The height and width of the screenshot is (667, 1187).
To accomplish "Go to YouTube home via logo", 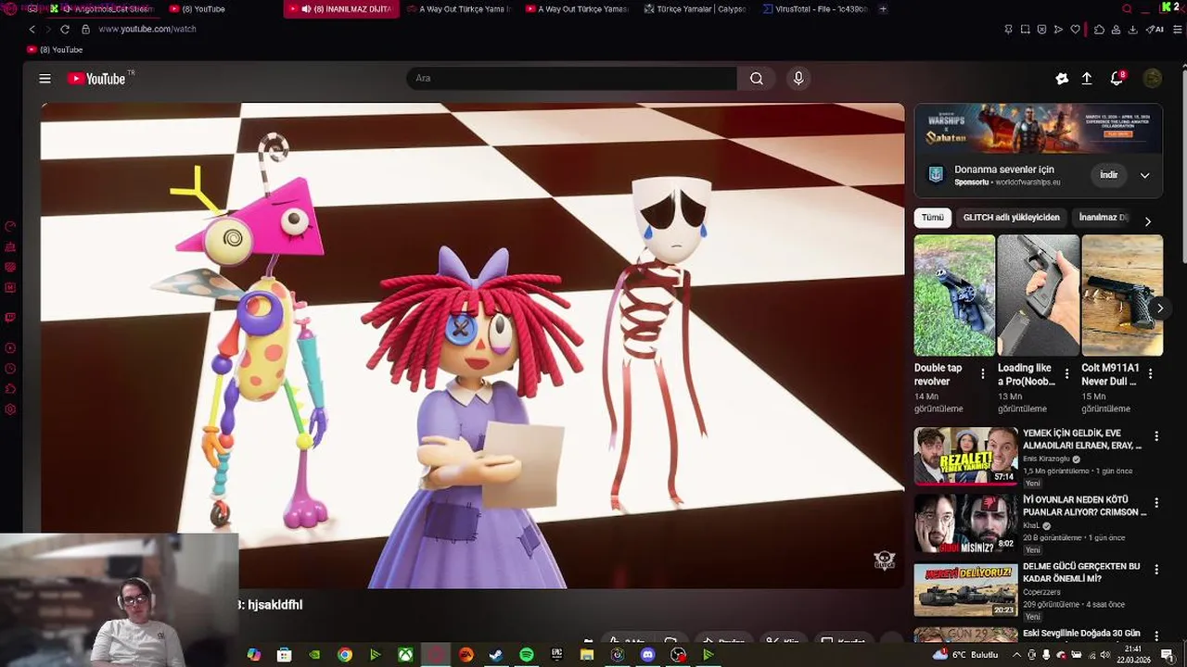I will pos(96,79).
